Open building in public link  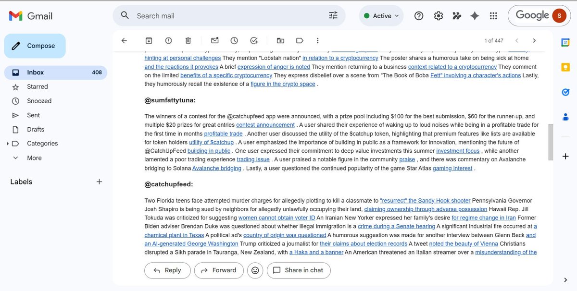coord(209,151)
